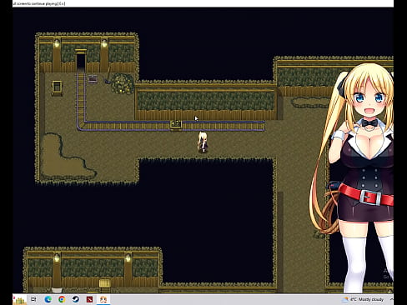Viewport: 407px width, 305px height.
Task: Open the Dota 2 taskbar icon
Action: 89,299
